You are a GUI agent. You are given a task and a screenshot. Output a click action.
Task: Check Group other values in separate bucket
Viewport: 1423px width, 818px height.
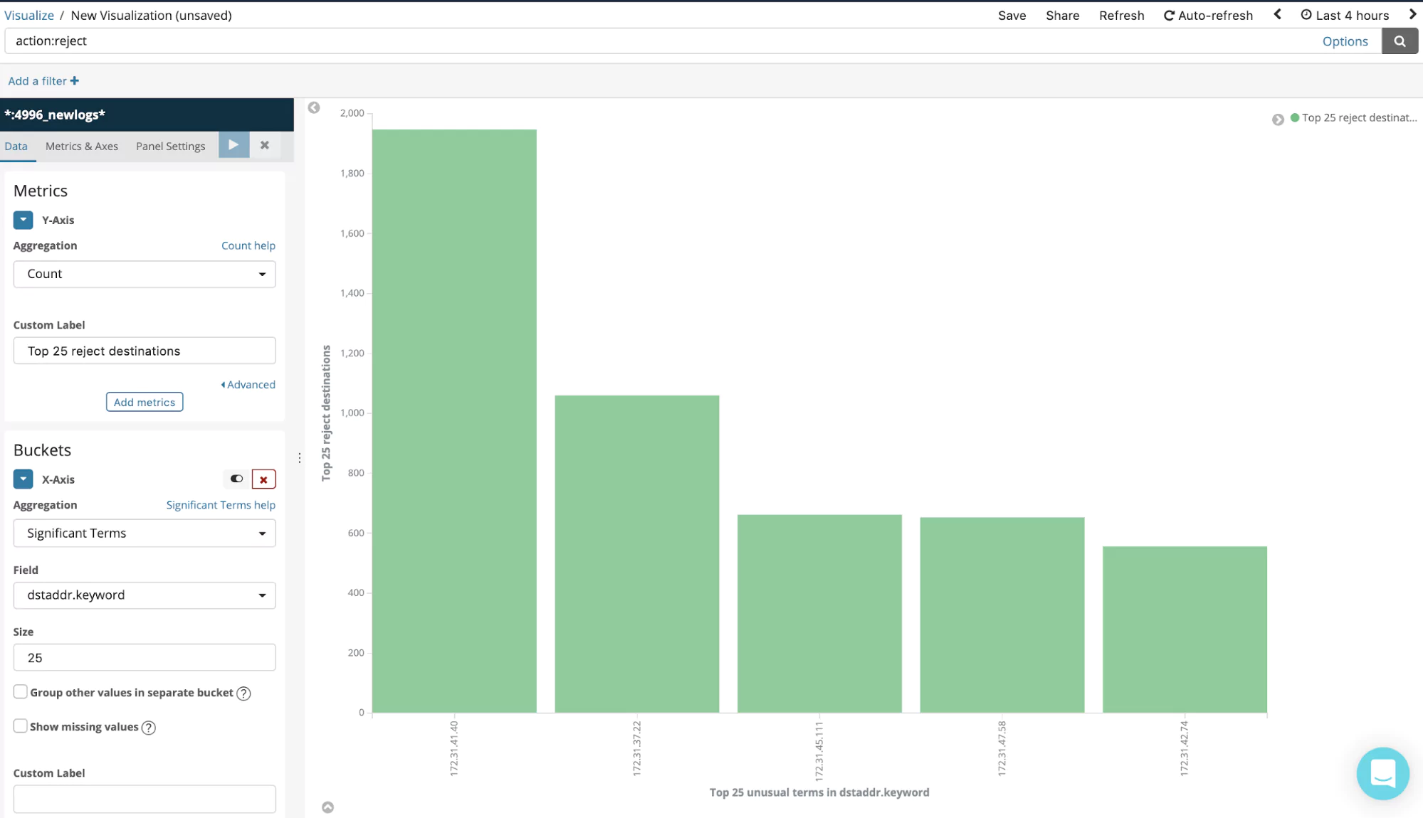pyautogui.click(x=21, y=691)
